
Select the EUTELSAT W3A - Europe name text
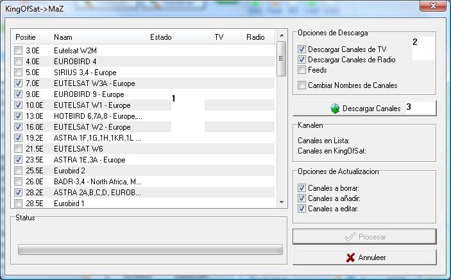click(x=94, y=83)
